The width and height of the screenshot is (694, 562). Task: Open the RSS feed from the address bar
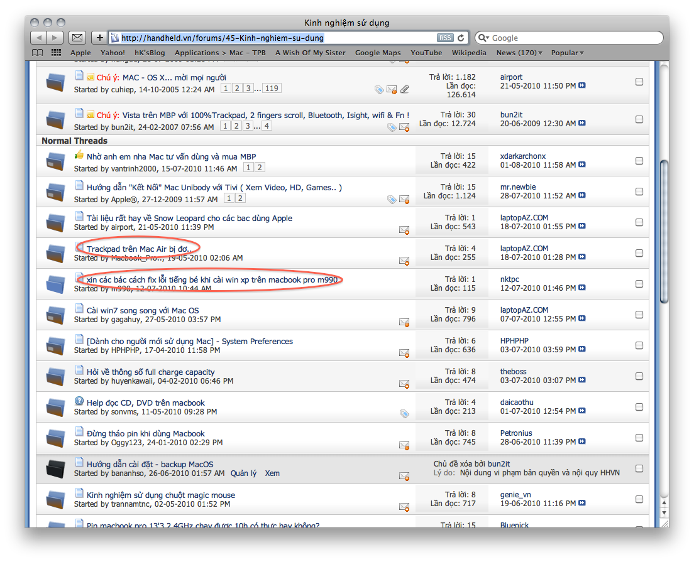(445, 37)
